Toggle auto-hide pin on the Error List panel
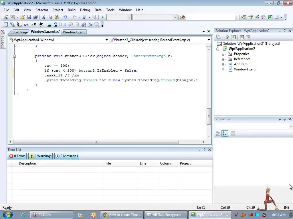293x219 pixels. [204, 149]
